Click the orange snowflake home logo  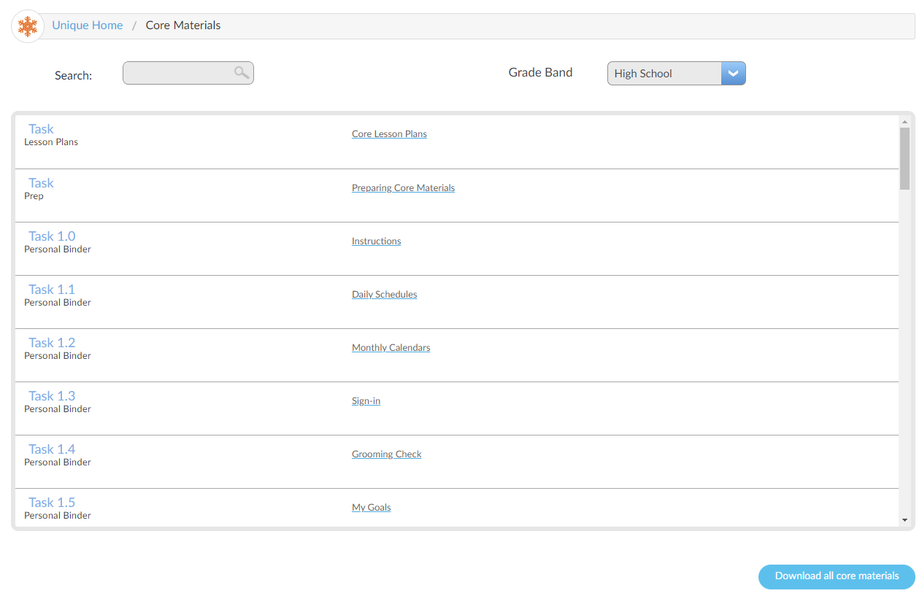coord(28,26)
